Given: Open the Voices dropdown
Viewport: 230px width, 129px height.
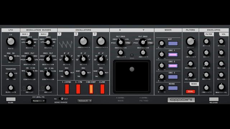Looking at the screenshot, I should point(85,101).
